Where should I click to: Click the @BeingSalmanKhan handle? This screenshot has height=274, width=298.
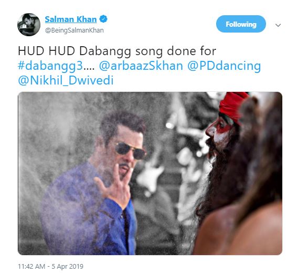[74, 30]
